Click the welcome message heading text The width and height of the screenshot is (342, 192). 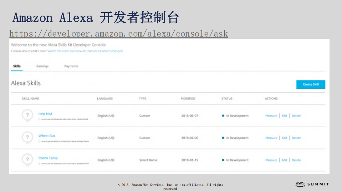[x=58, y=45]
